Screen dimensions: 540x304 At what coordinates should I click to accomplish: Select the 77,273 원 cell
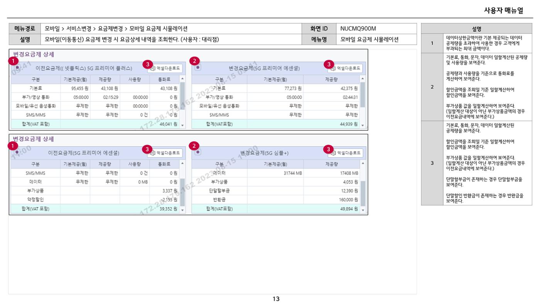[275, 88]
